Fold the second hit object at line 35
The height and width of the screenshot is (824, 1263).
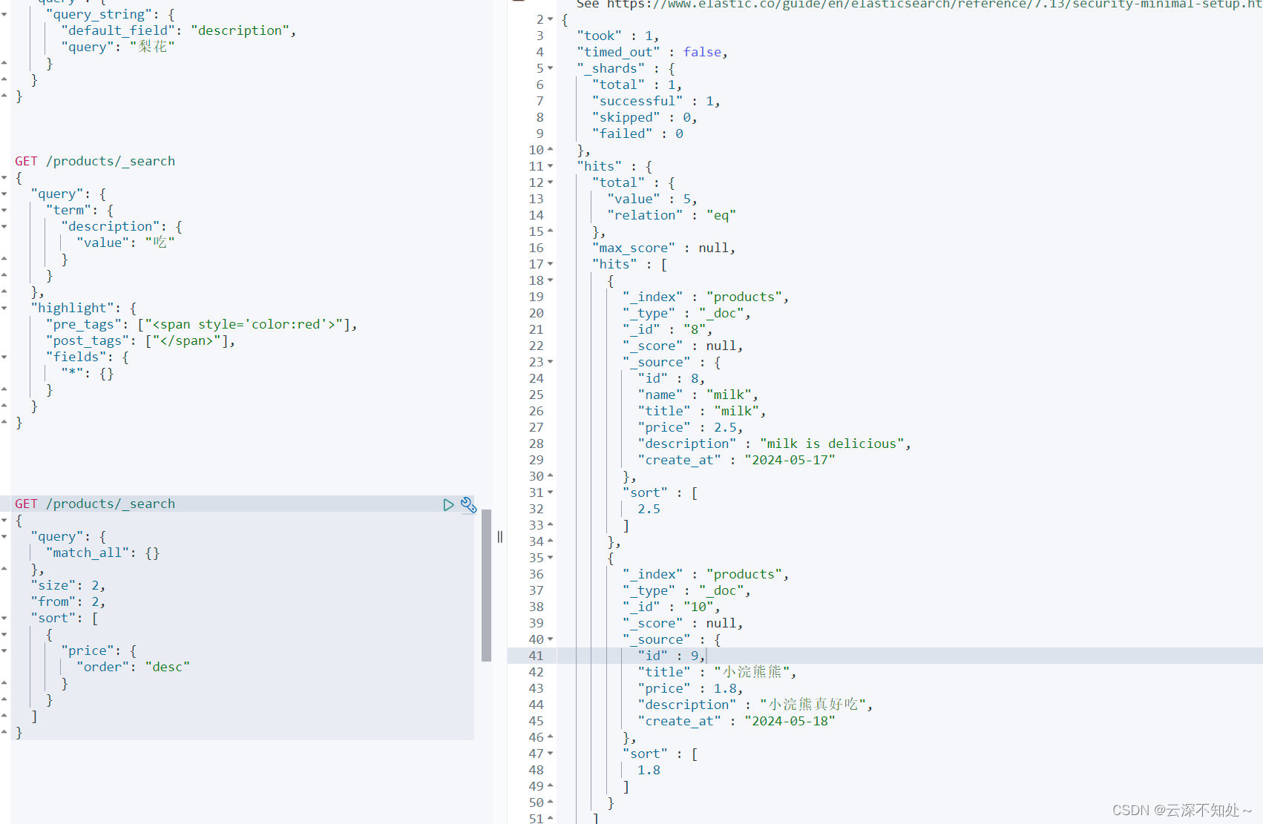[550, 558]
